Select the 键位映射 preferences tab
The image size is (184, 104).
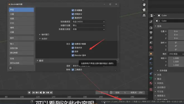(x=21, y=53)
